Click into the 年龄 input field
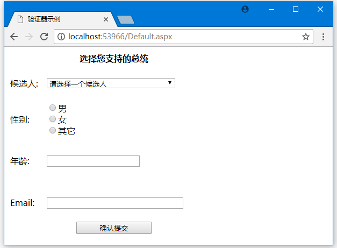 [x=93, y=161]
